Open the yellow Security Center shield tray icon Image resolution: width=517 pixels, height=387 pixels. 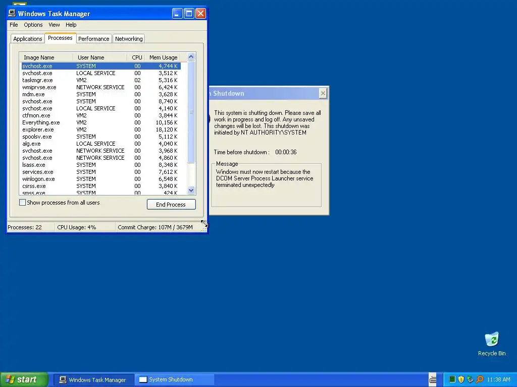click(461, 379)
